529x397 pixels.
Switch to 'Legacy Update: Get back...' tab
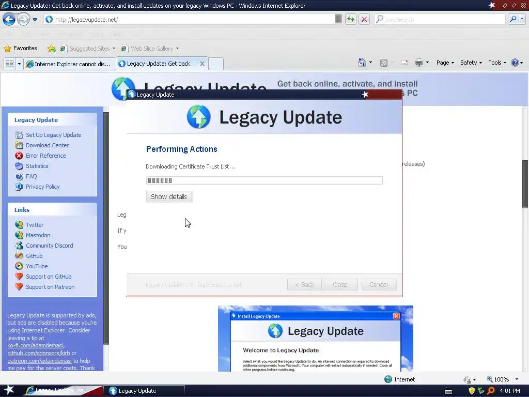(x=157, y=64)
